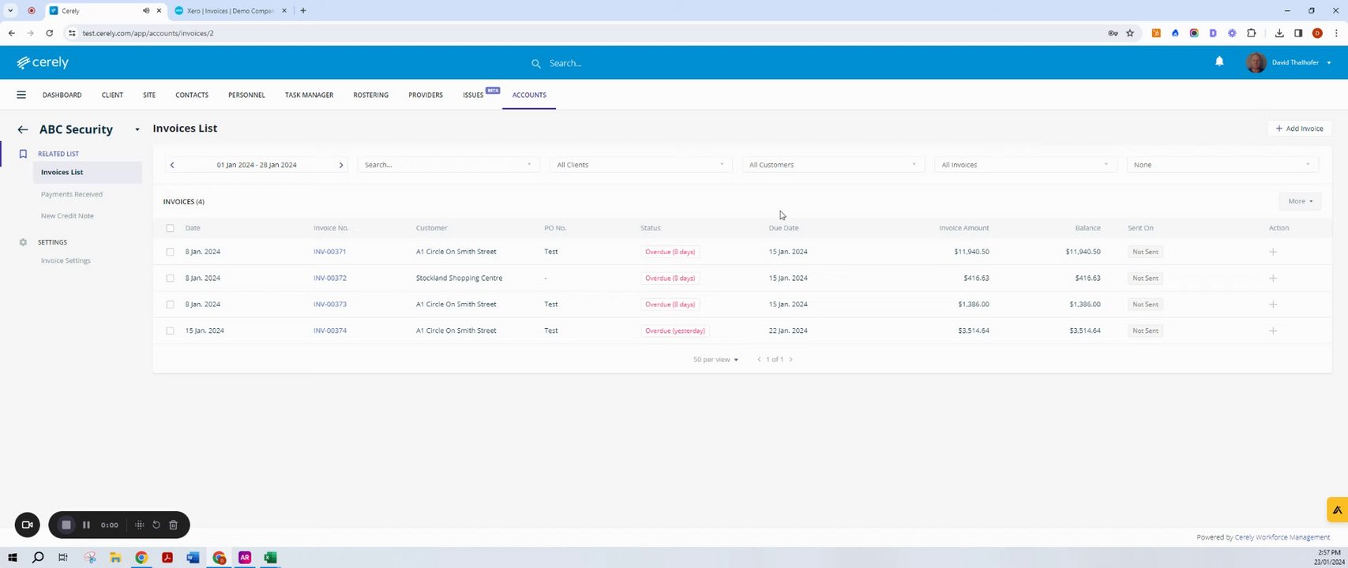1348x568 pixels.
Task: Open the hamburger navigation menu
Action: click(21, 95)
